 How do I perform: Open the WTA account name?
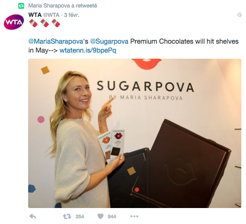35,15
